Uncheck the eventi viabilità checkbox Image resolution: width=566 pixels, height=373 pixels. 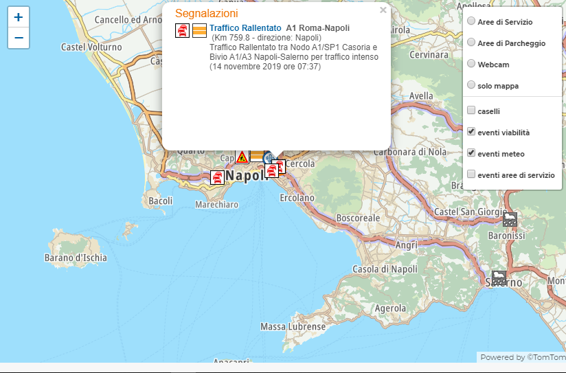click(471, 131)
